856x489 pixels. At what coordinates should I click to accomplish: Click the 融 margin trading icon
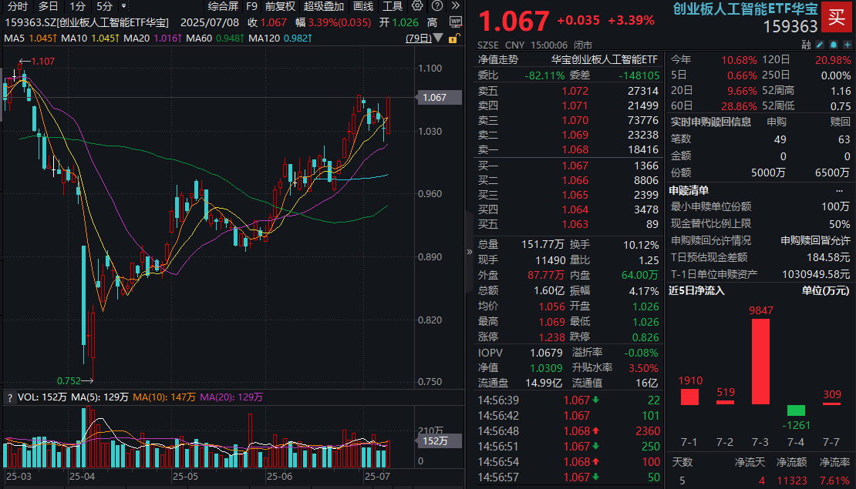pyautogui.click(x=804, y=45)
